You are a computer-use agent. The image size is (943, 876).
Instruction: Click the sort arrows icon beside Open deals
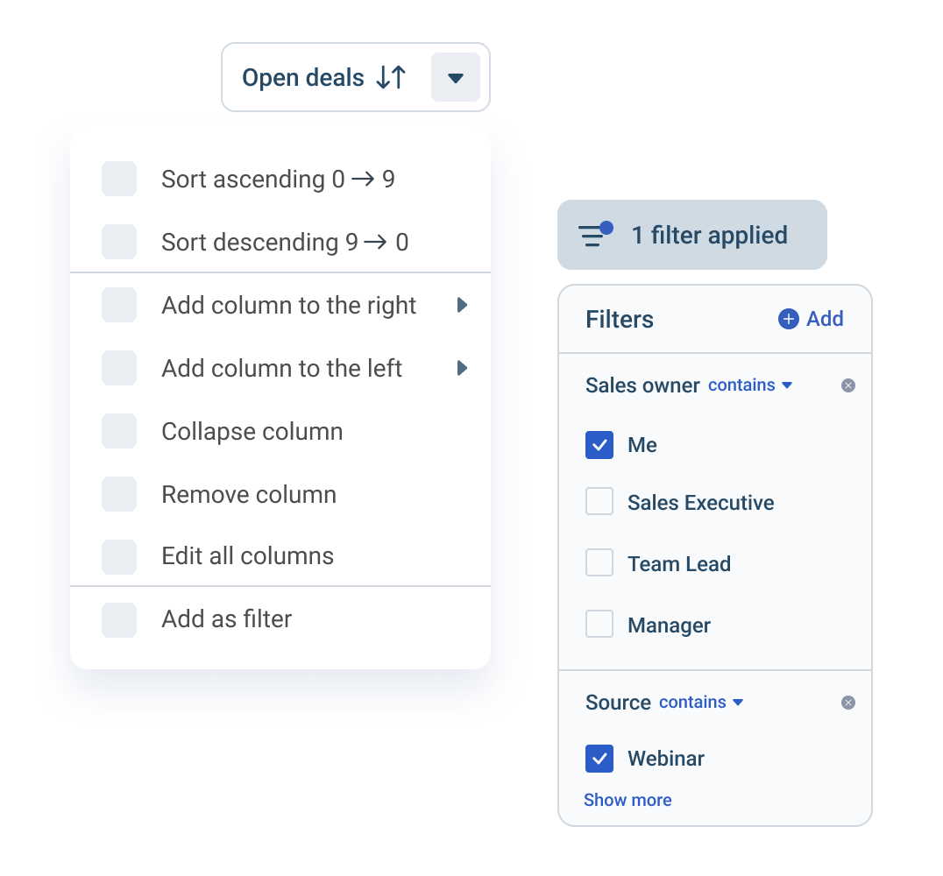point(391,78)
